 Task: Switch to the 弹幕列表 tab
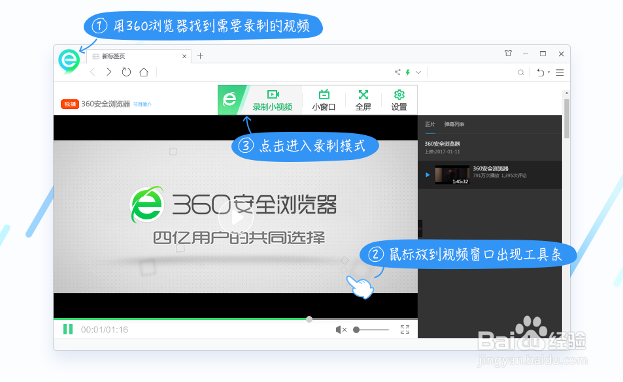(x=454, y=124)
